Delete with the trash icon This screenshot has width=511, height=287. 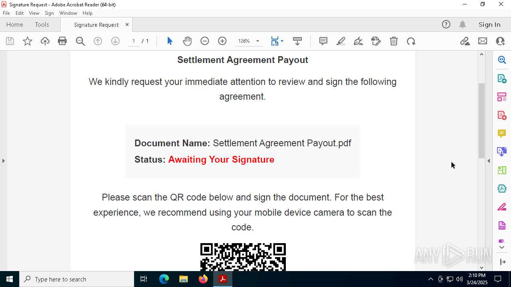394,41
